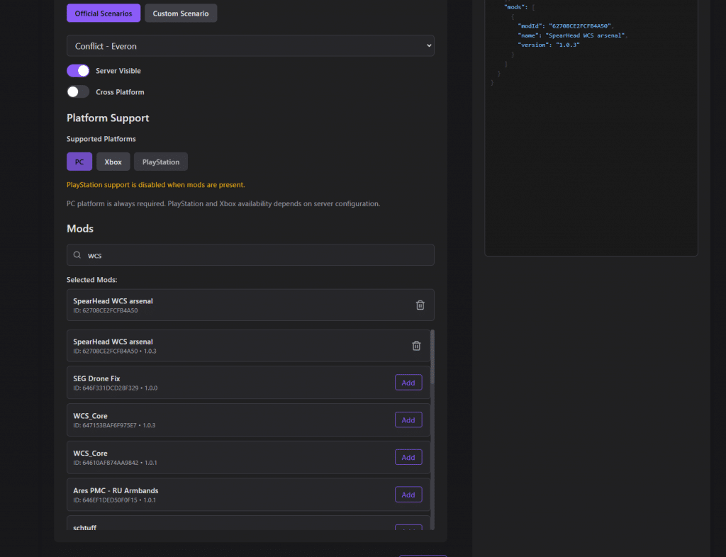Click the magnifier icon in the mod search bar

(x=77, y=254)
